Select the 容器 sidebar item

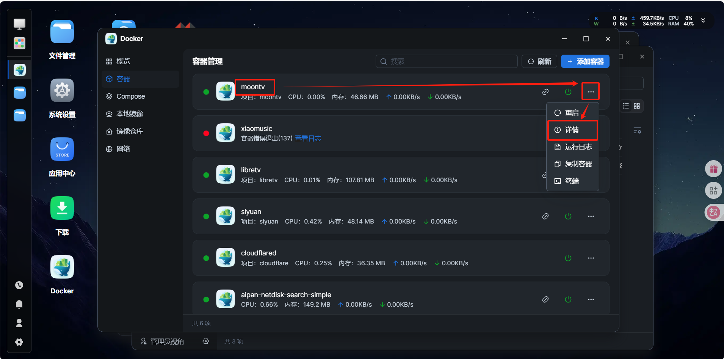click(140, 79)
